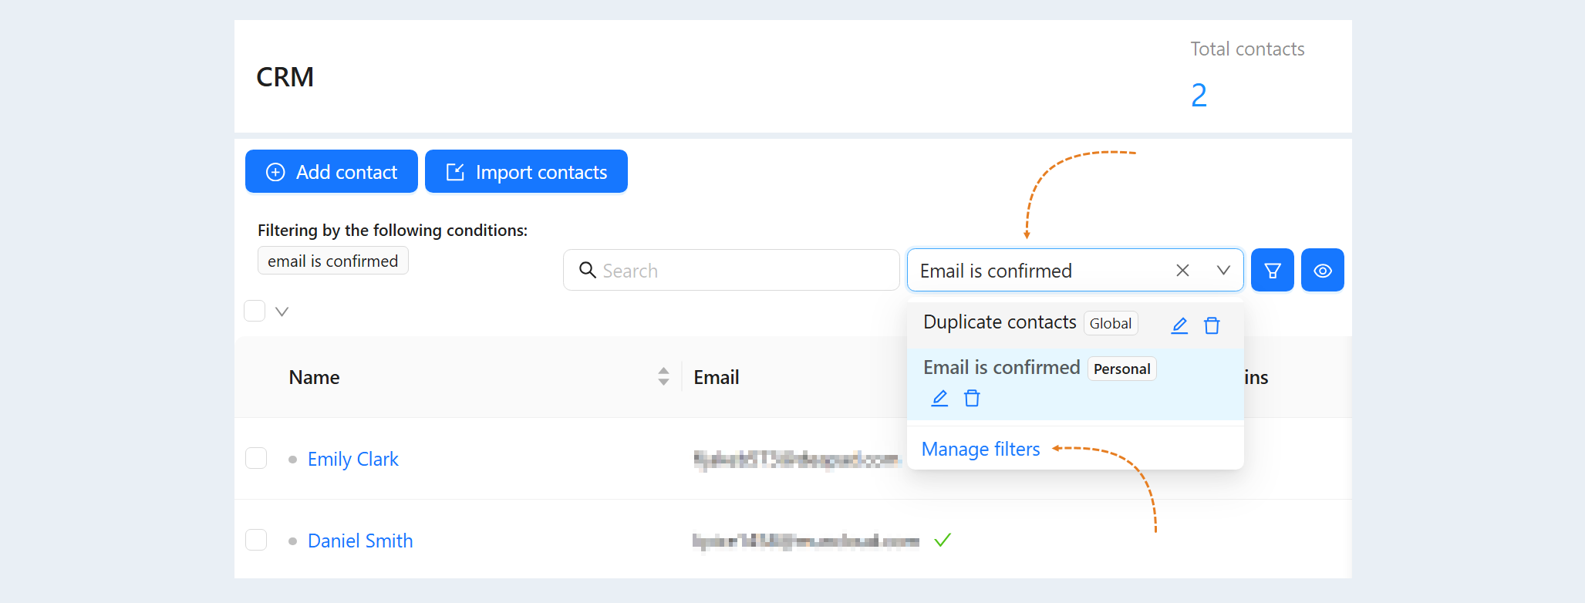The width and height of the screenshot is (1585, 603).
Task: Check the Emily Clark row checkbox
Action: coord(256,458)
